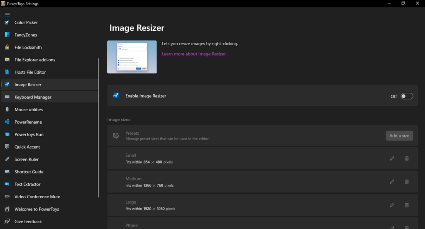Open Color Picker settings page

point(49,22)
